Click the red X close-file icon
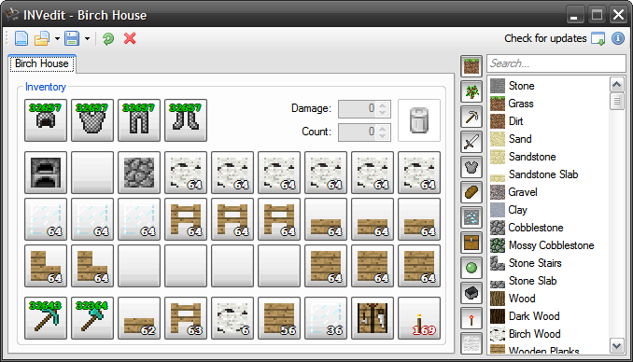 tap(130, 39)
